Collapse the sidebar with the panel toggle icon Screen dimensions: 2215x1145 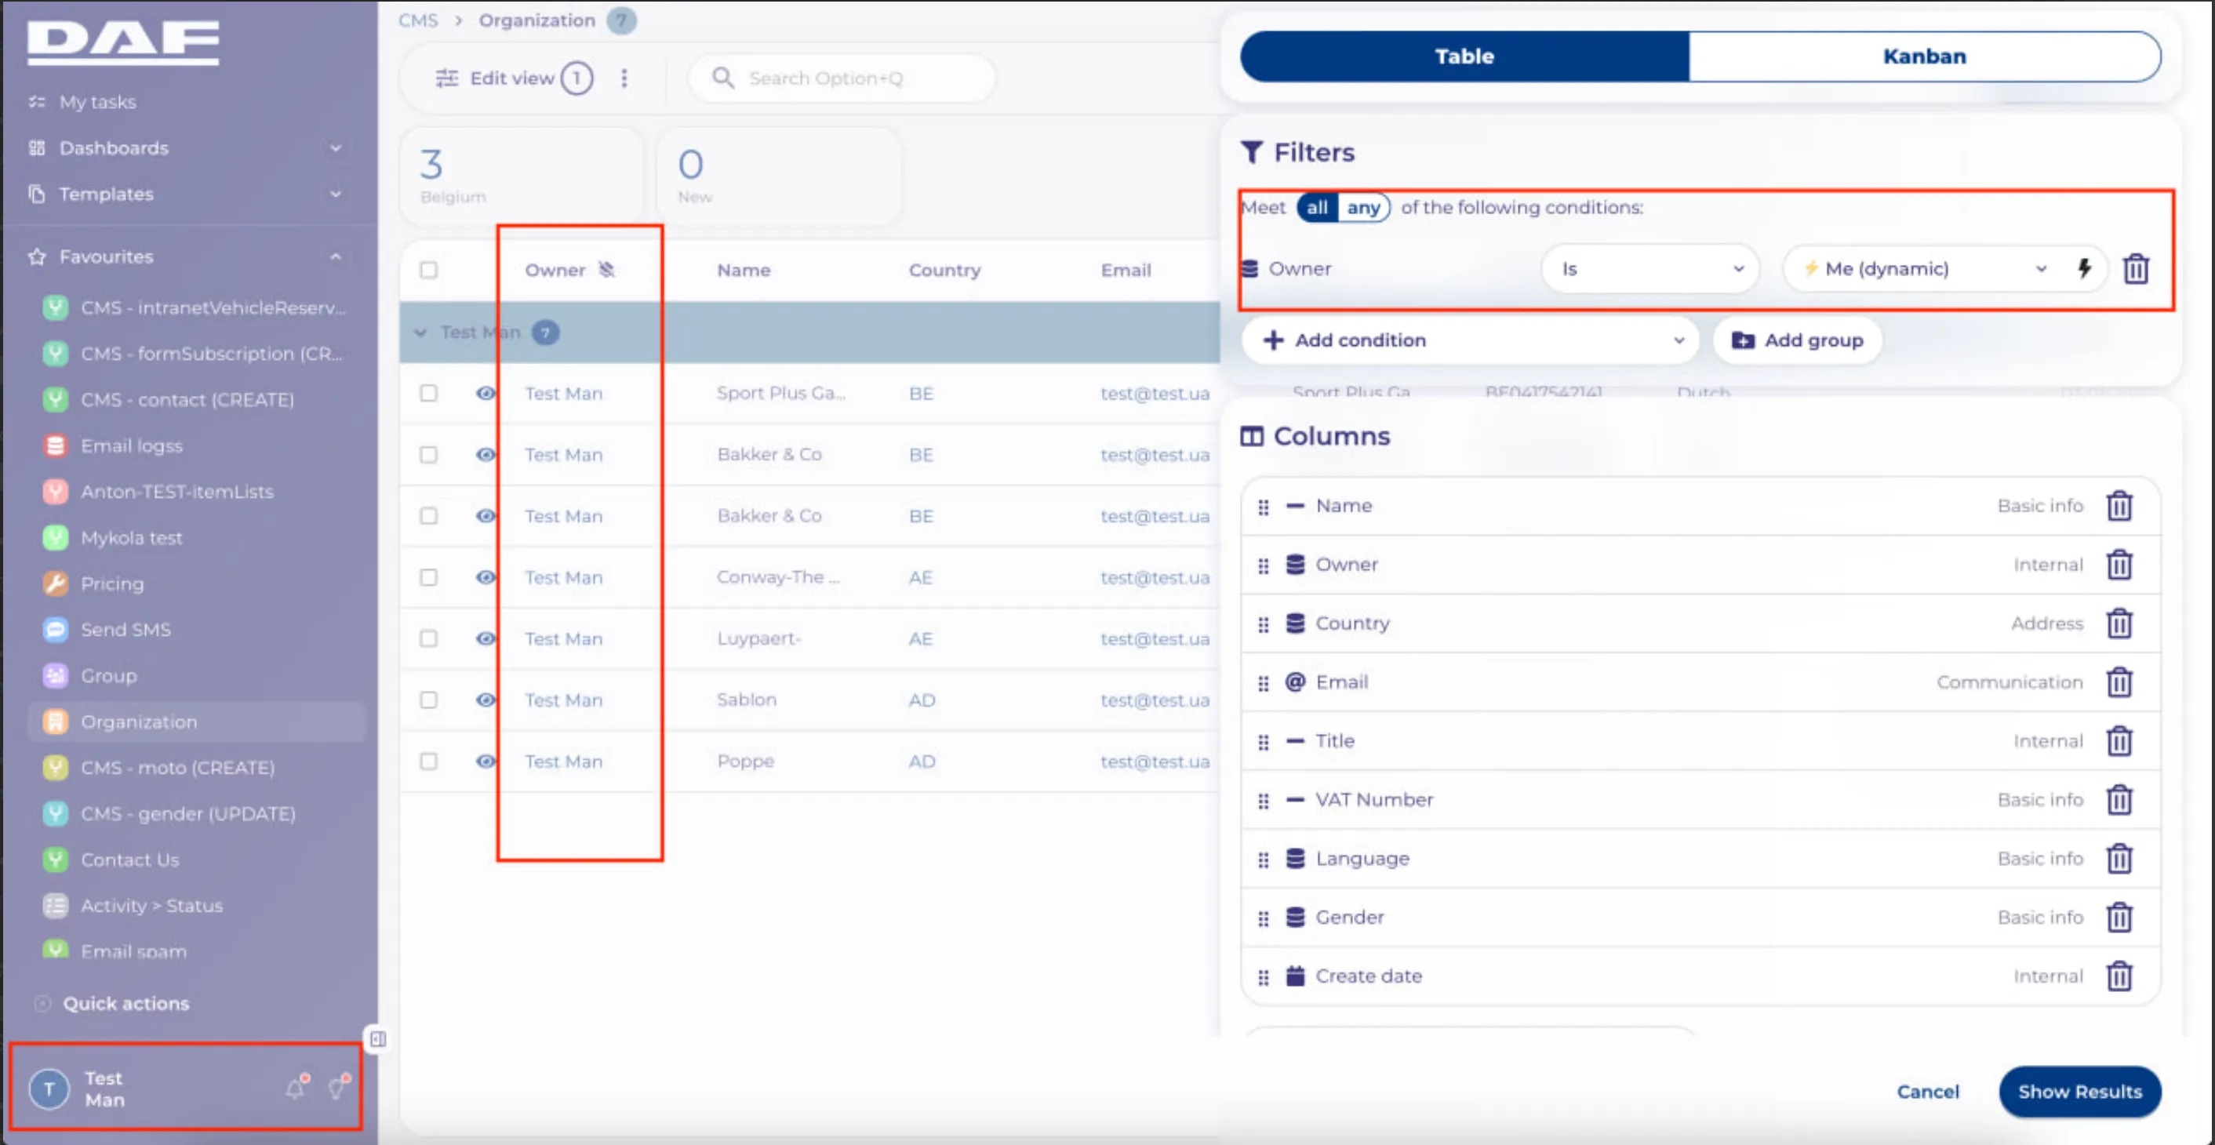[377, 1039]
